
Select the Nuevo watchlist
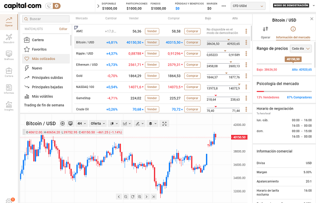tap(46, 68)
